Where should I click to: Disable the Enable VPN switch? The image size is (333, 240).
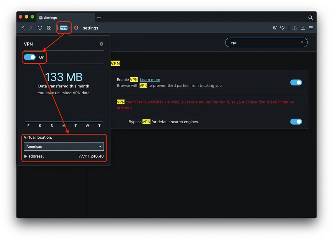point(296,82)
